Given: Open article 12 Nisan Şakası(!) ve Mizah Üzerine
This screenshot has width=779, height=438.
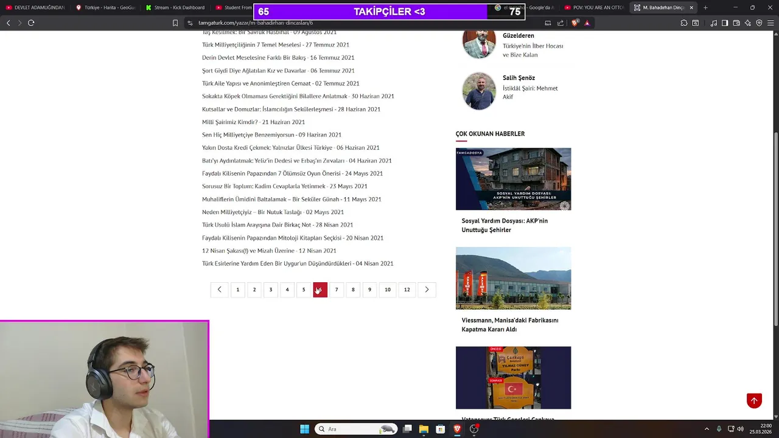Looking at the screenshot, I should pos(269,251).
